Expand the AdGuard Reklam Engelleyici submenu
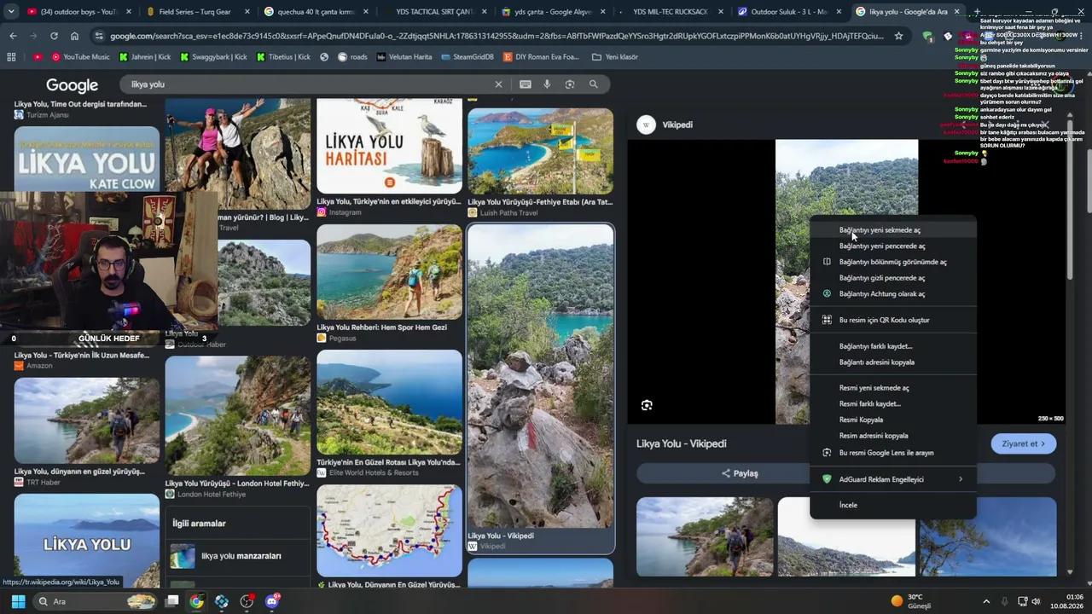1092x614 pixels. [893, 479]
